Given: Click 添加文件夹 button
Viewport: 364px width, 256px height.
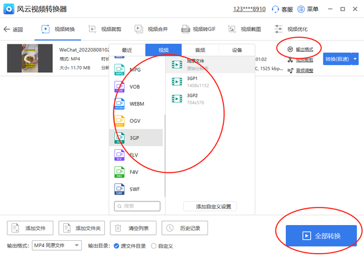Looking at the screenshot, I should 82,228.
